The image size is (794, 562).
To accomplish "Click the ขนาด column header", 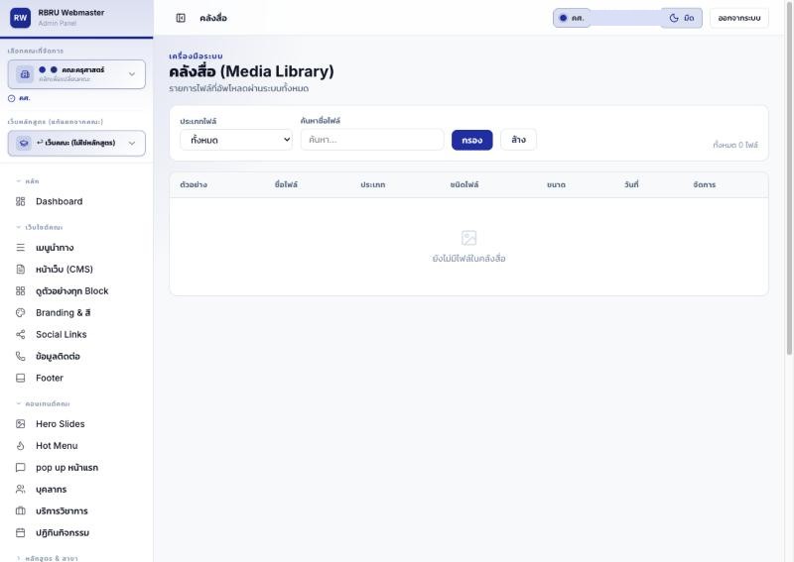I will click(556, 184).
